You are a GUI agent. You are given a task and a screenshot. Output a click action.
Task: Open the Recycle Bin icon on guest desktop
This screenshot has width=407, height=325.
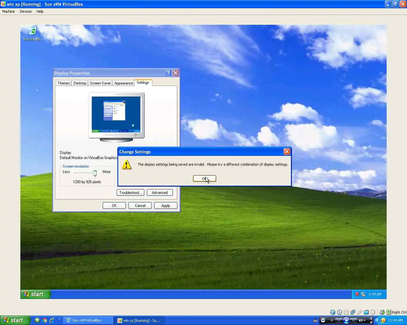tap(32, 33)
